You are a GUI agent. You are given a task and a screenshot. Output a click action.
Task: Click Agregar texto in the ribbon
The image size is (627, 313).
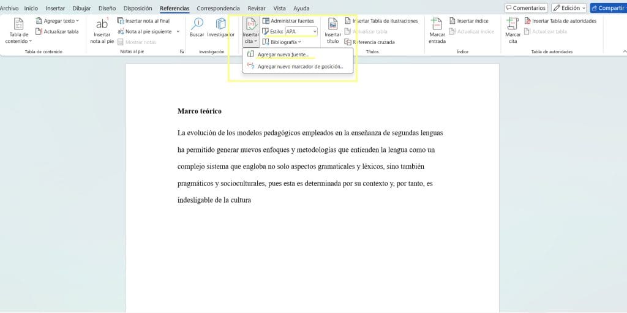57,21
